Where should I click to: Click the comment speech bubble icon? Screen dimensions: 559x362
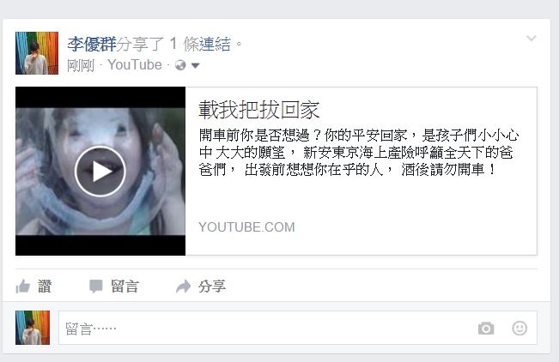[95, 287]
